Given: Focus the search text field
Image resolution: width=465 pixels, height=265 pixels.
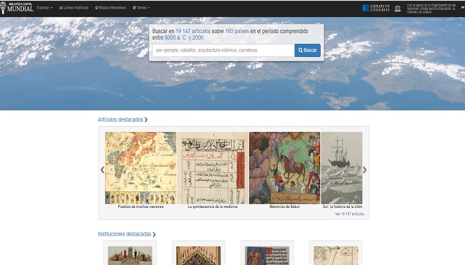Looking at the screenshot, I should 223,50.
